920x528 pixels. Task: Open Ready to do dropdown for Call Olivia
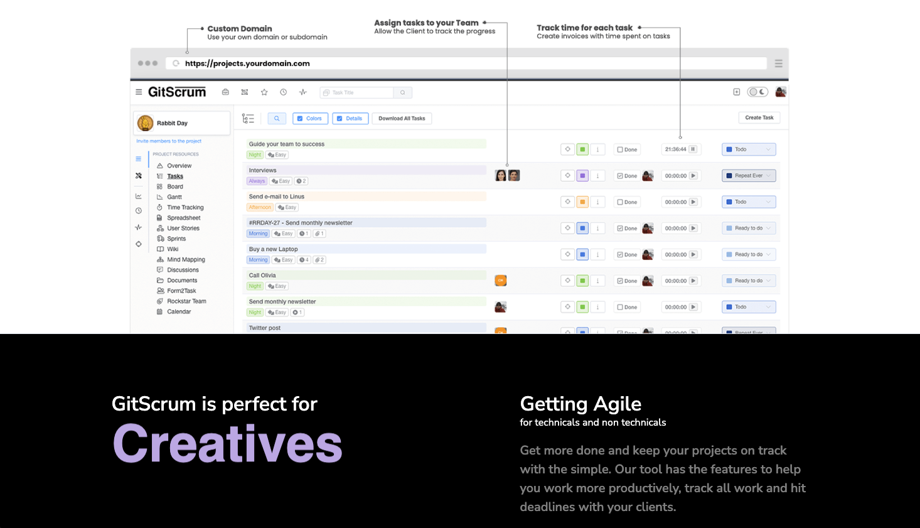749,281
